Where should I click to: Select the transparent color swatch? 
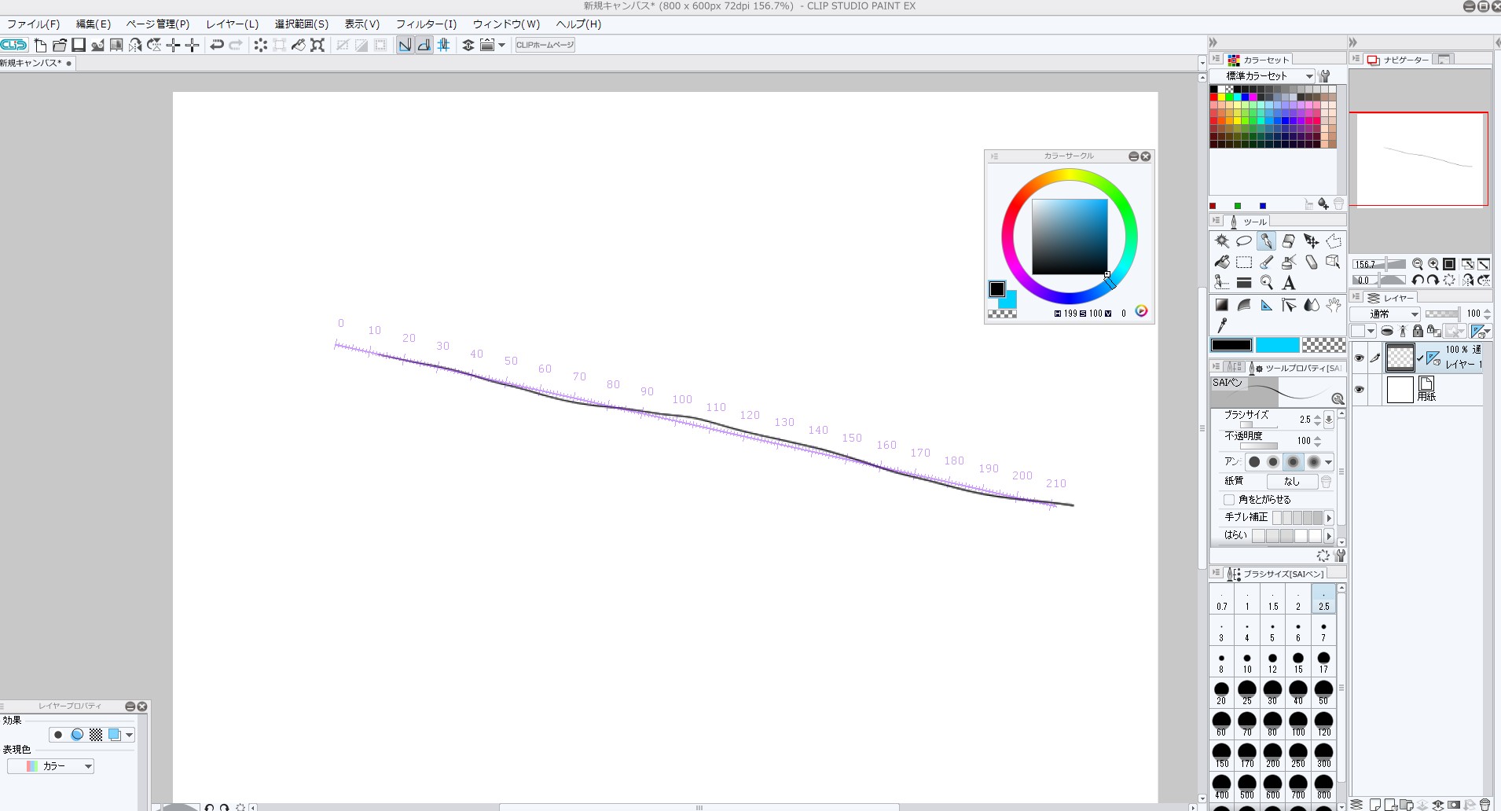coord(1323,345)
